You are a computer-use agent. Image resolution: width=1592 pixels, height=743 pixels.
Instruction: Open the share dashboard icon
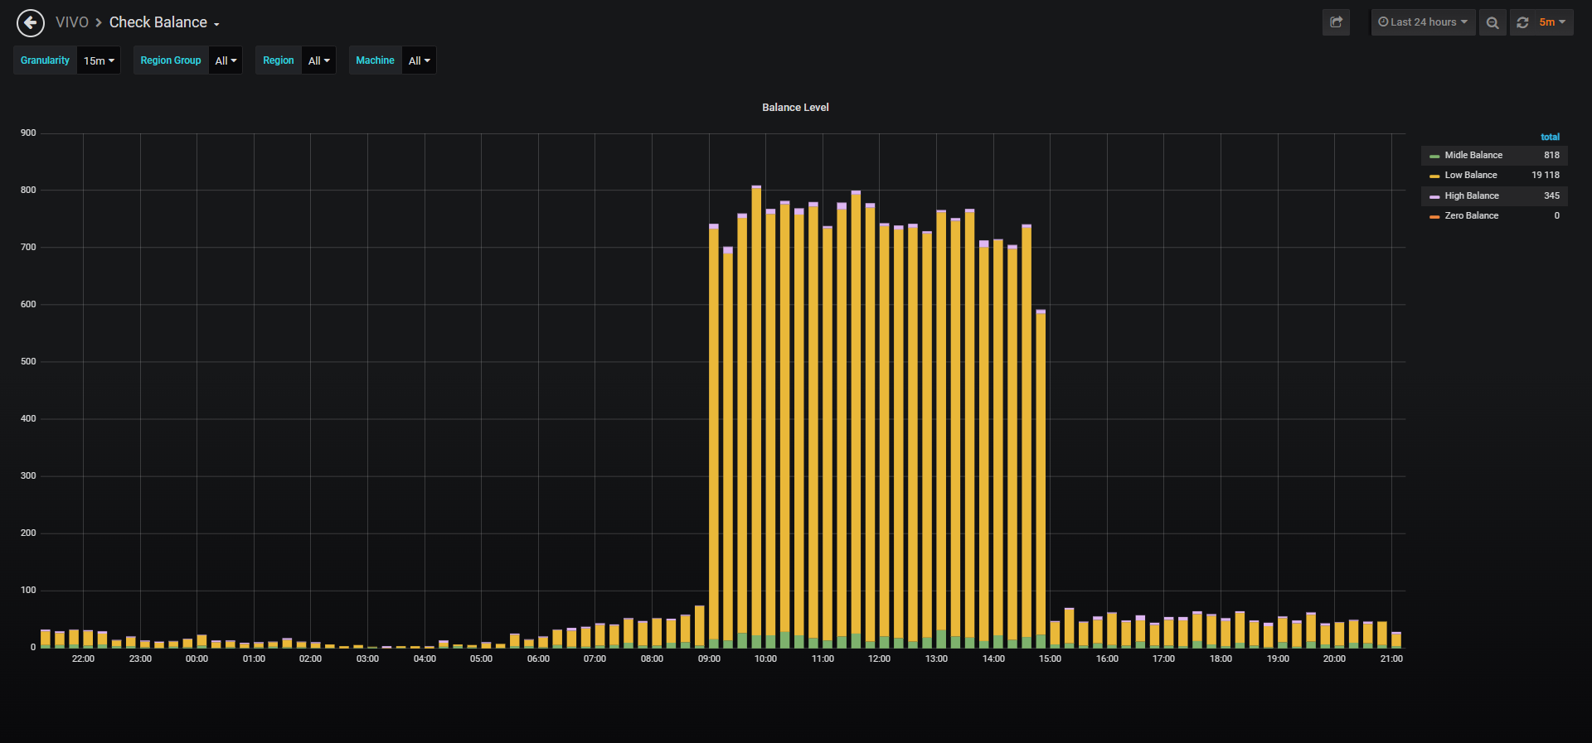(x=1336, y=22)
